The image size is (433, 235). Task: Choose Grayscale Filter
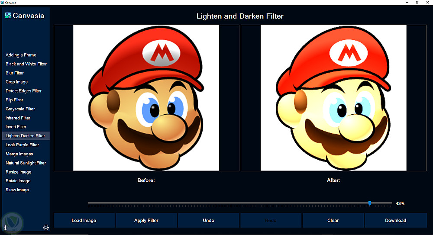tap(20, 109)
